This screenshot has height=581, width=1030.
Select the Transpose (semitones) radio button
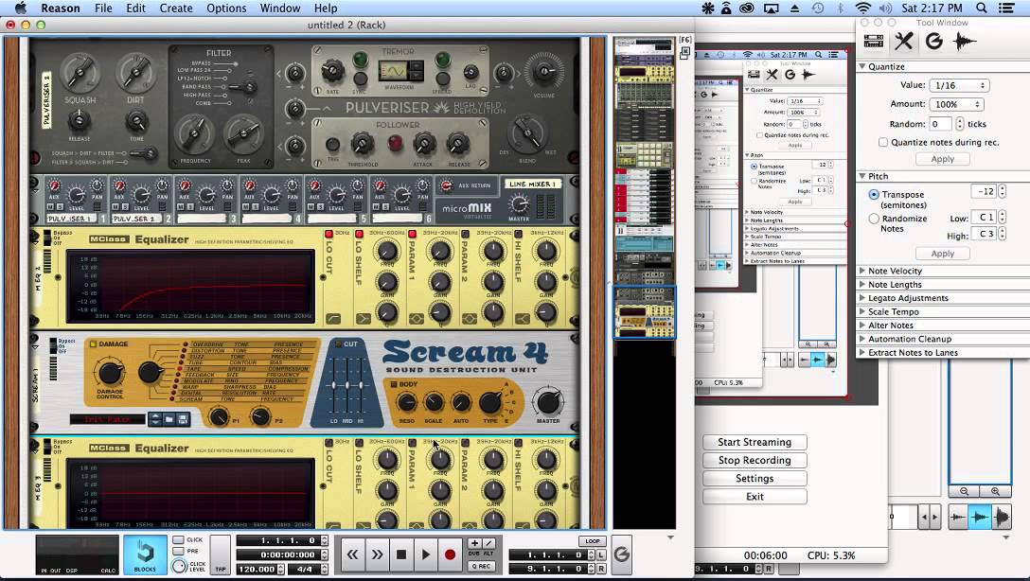[x=874, y=194]
